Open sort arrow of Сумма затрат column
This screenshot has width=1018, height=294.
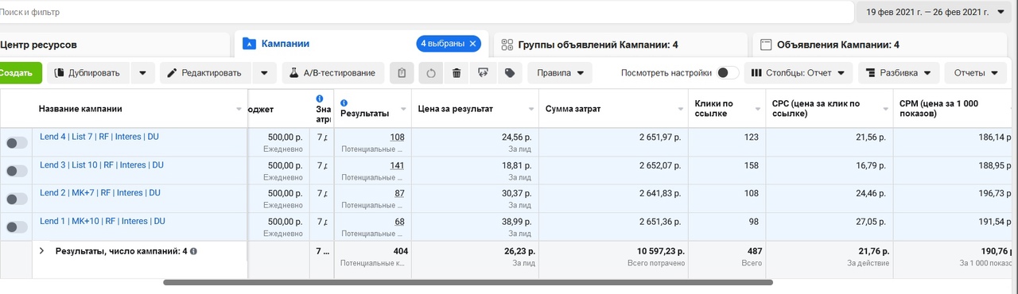click(x=681, y=109)
